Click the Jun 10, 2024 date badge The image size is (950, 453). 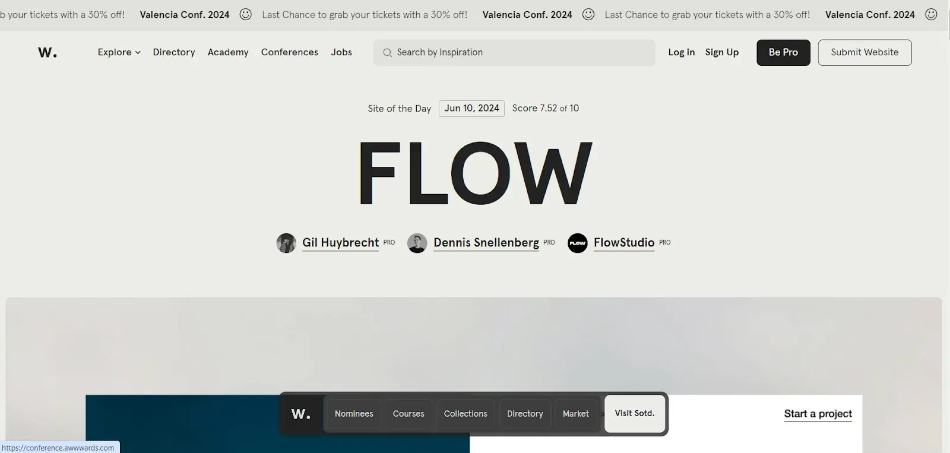pyautogui.click(x=471, y=108)
